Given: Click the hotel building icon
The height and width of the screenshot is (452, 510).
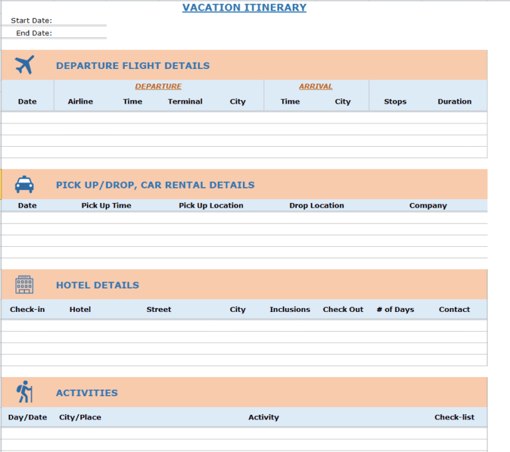Looking at the screenshot, I should click(25, 285).
